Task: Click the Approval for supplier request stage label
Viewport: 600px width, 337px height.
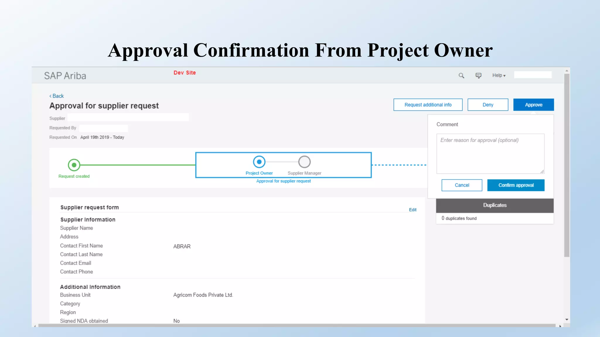Action: (x=283, y=181)
